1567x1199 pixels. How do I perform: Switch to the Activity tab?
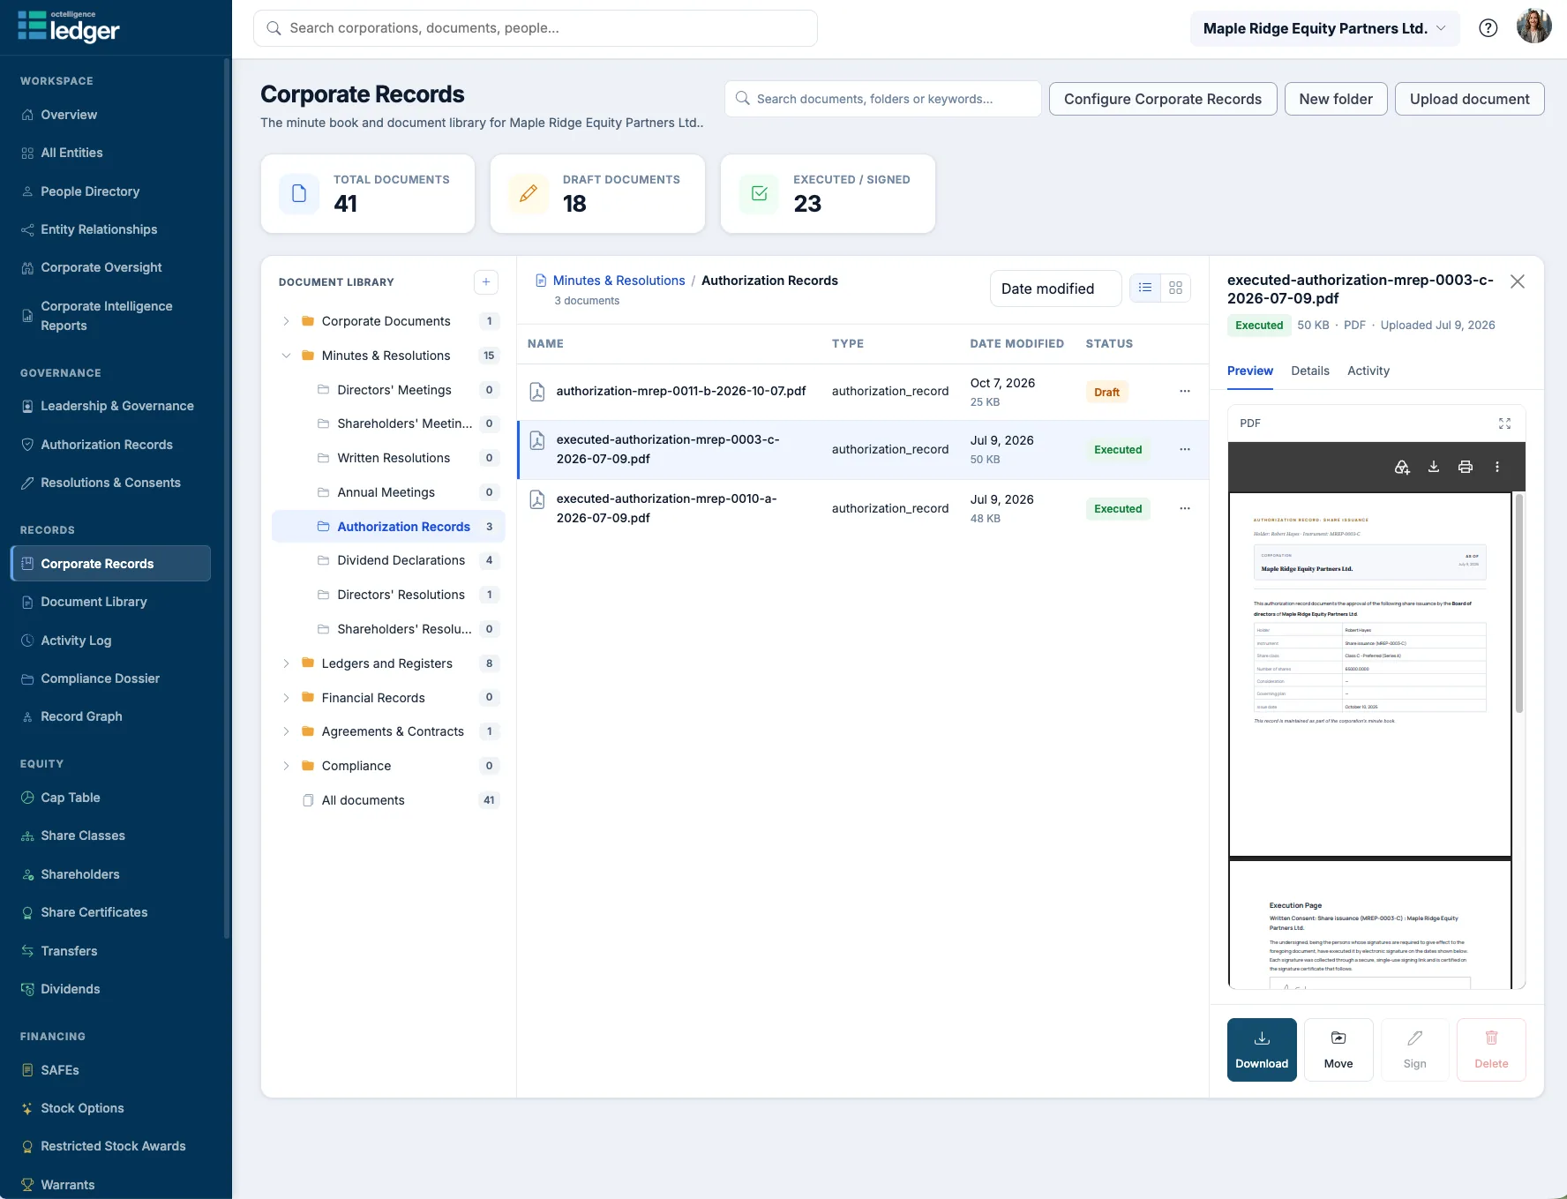click(1368, 371)
